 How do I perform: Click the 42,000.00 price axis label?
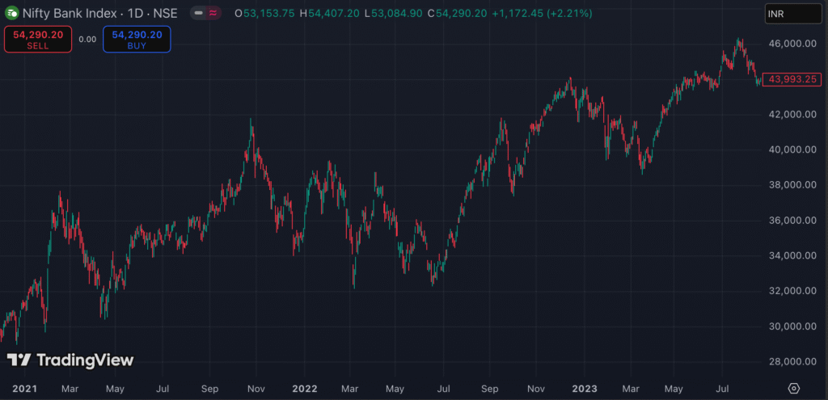pos(792,115)
